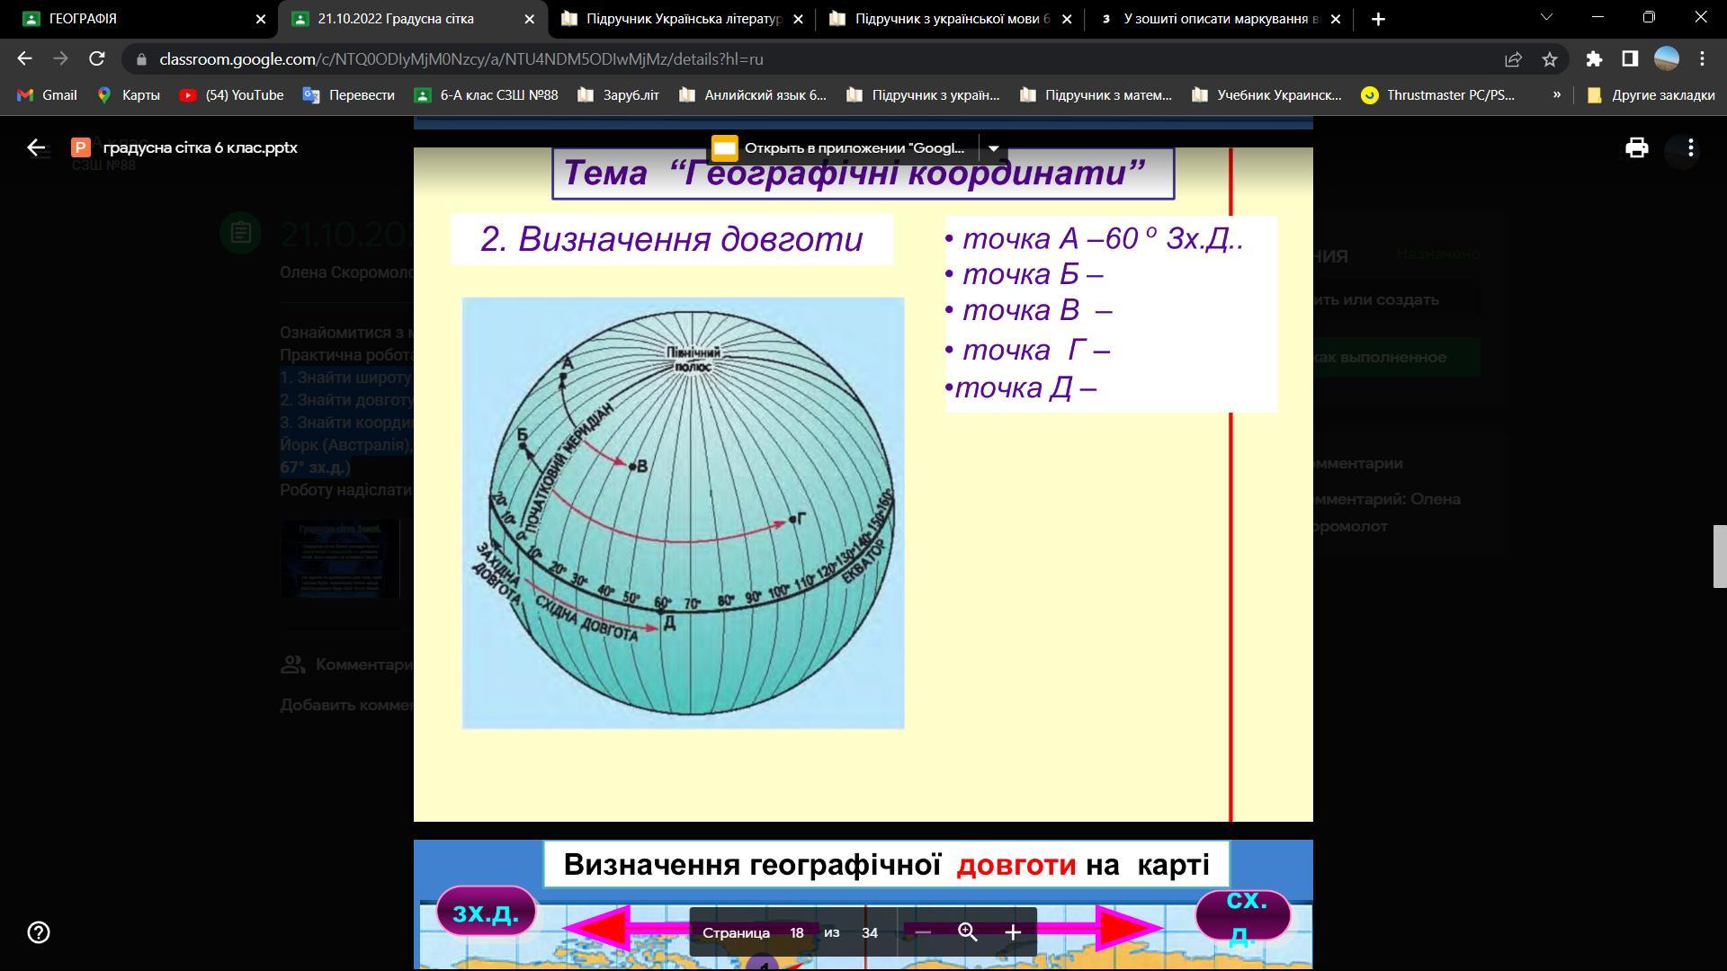Viewport: 1727px width, 971px height.
Task: Click the help question mark icon
Action: pyautogui.click(x=39, y=932)
